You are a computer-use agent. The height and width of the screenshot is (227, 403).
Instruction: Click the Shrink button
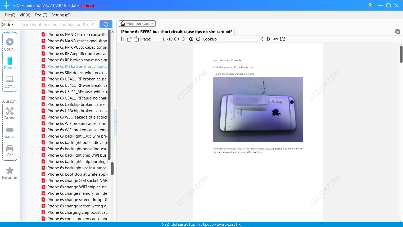[x=8, y=24]
